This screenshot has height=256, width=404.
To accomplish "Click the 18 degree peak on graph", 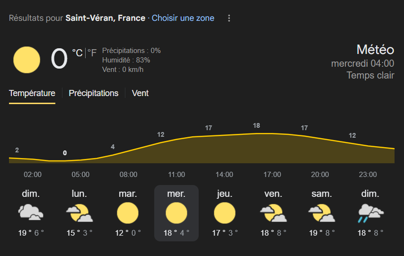I will [256, 125].
